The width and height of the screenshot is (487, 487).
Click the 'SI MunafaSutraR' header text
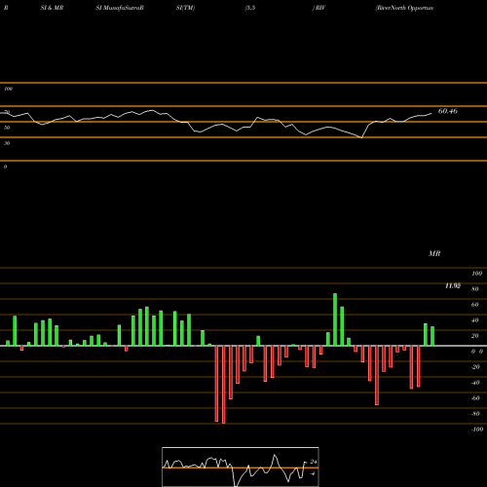tap(120, 8)
